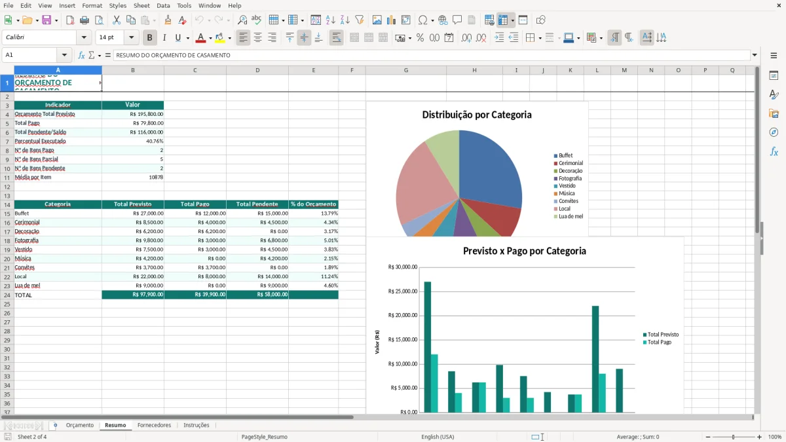This screenshot has height=442, width=786.
Task: Expand the Name Box dropdown
Action: point(64,56)
